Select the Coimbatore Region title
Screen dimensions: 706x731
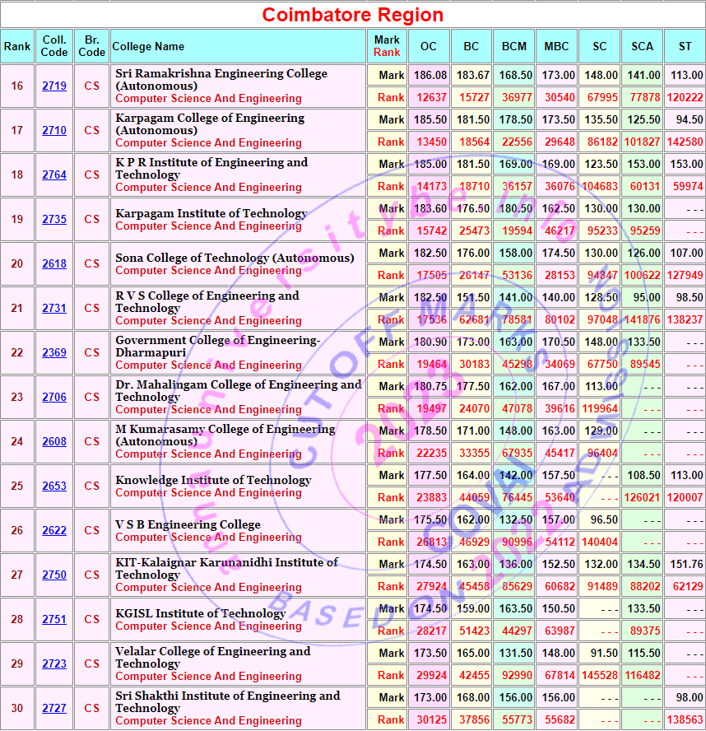pos(352,15)
